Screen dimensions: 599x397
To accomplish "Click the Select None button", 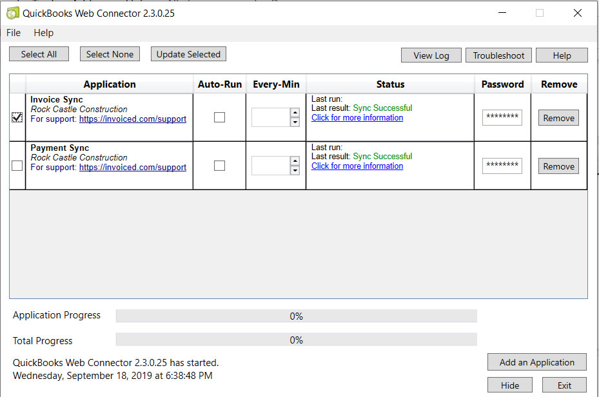I will [x=110, y=54].
